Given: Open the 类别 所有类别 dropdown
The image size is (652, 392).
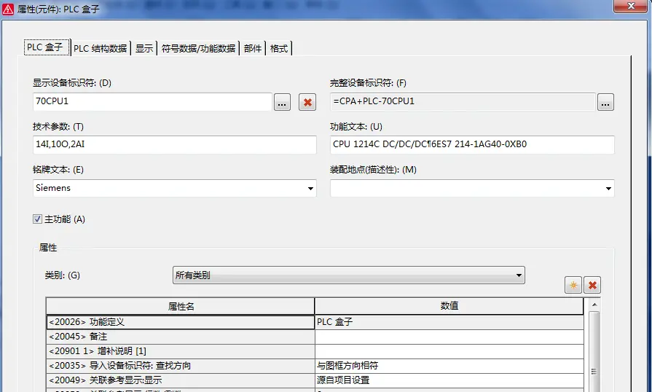Looking at the screenshot, I should click(x=348, y=275).
